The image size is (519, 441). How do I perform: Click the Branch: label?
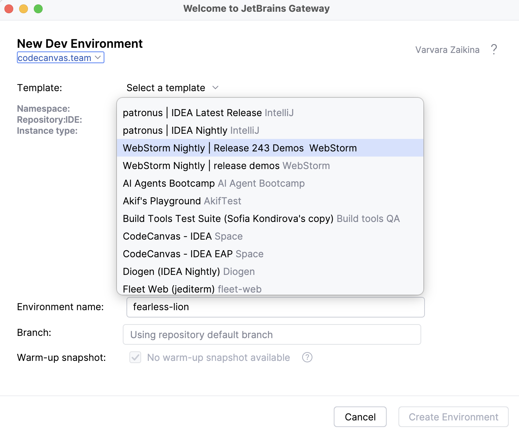click(34, 333)
